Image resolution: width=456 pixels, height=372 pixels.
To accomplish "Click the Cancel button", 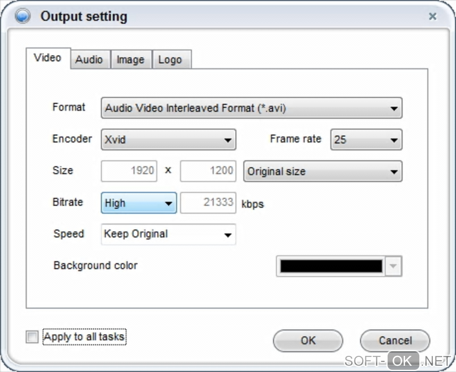I will [x=395, y=341].
